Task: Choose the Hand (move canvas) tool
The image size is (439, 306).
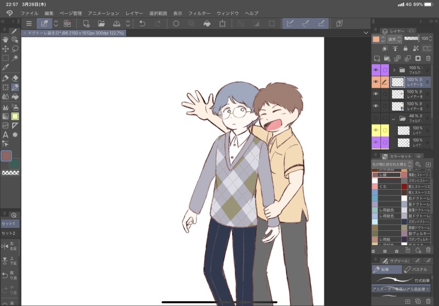Action: click(5, 39)
